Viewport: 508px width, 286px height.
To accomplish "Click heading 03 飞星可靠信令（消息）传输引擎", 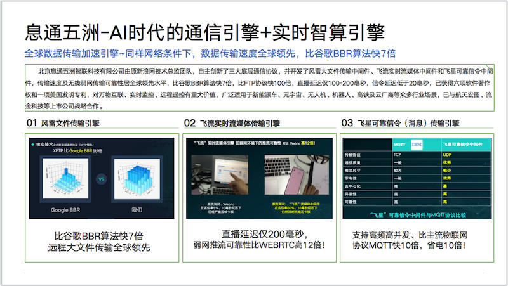I will 400,123.
